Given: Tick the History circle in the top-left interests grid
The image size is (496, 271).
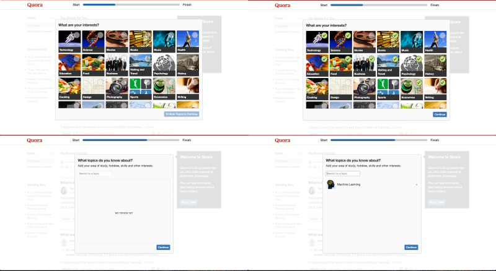Looking at the screenshot, I should [195, 59].
